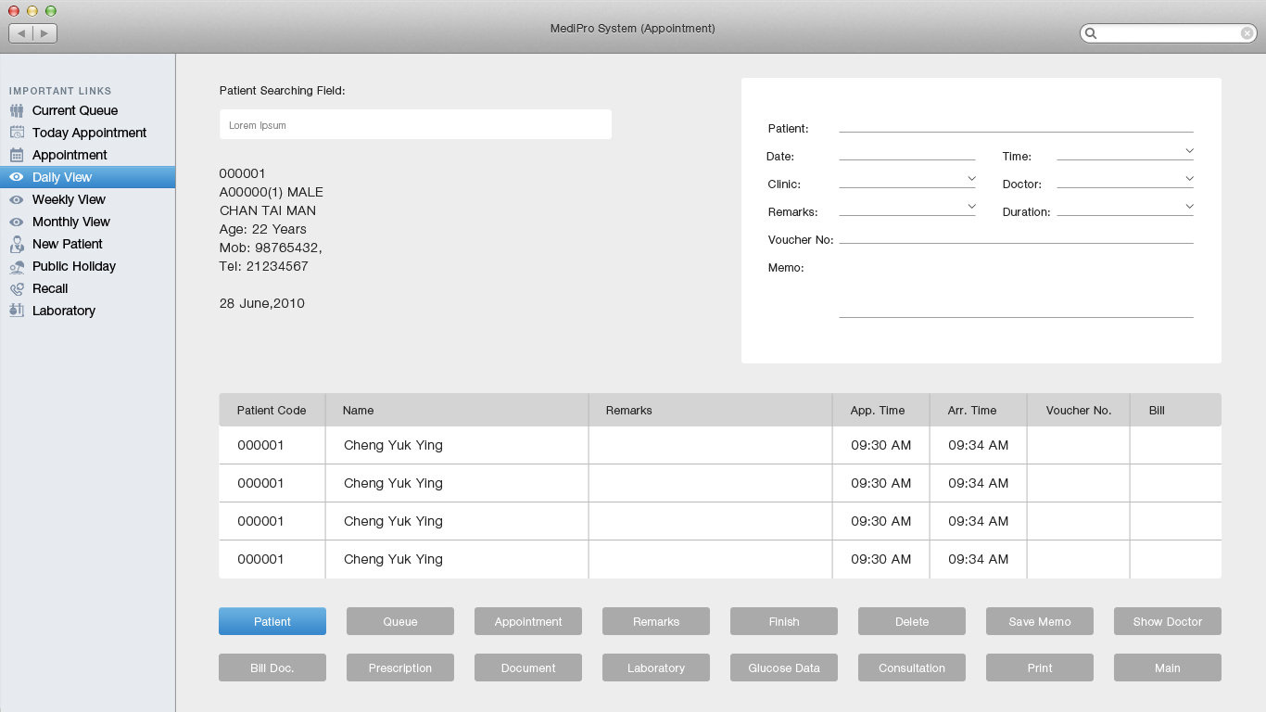Click the Current Queue people icon
Screen dimensions: 1266x712
coord(17,110)
